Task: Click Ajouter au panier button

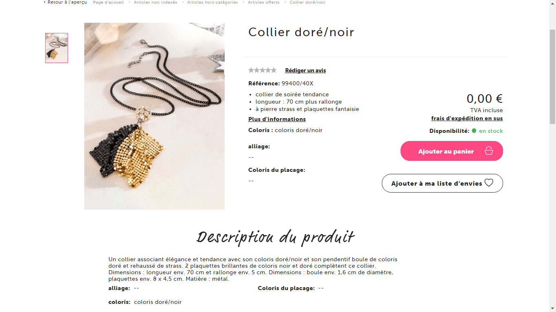Action: pyautogui.click(x=452, y=151)
